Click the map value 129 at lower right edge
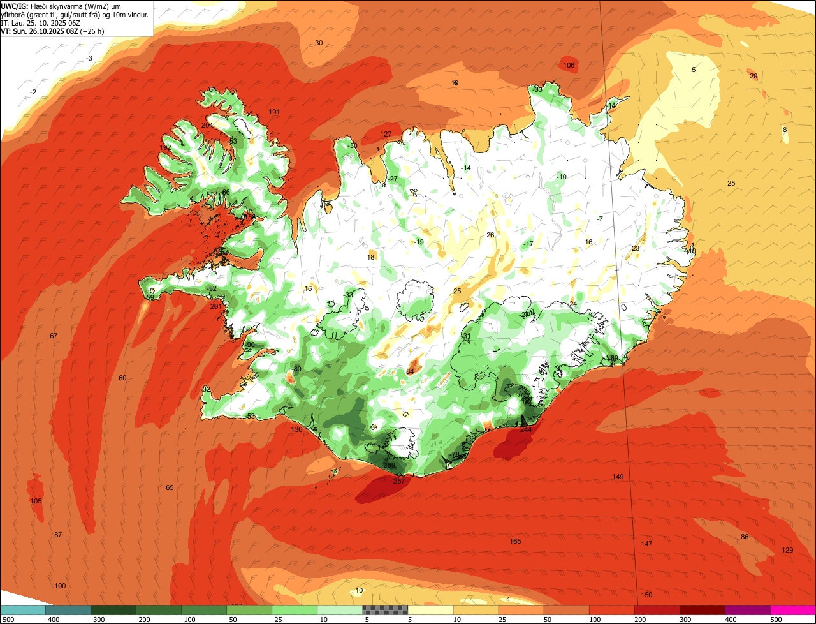This screenshot has width=816, height=624. [x=787, y=550]
